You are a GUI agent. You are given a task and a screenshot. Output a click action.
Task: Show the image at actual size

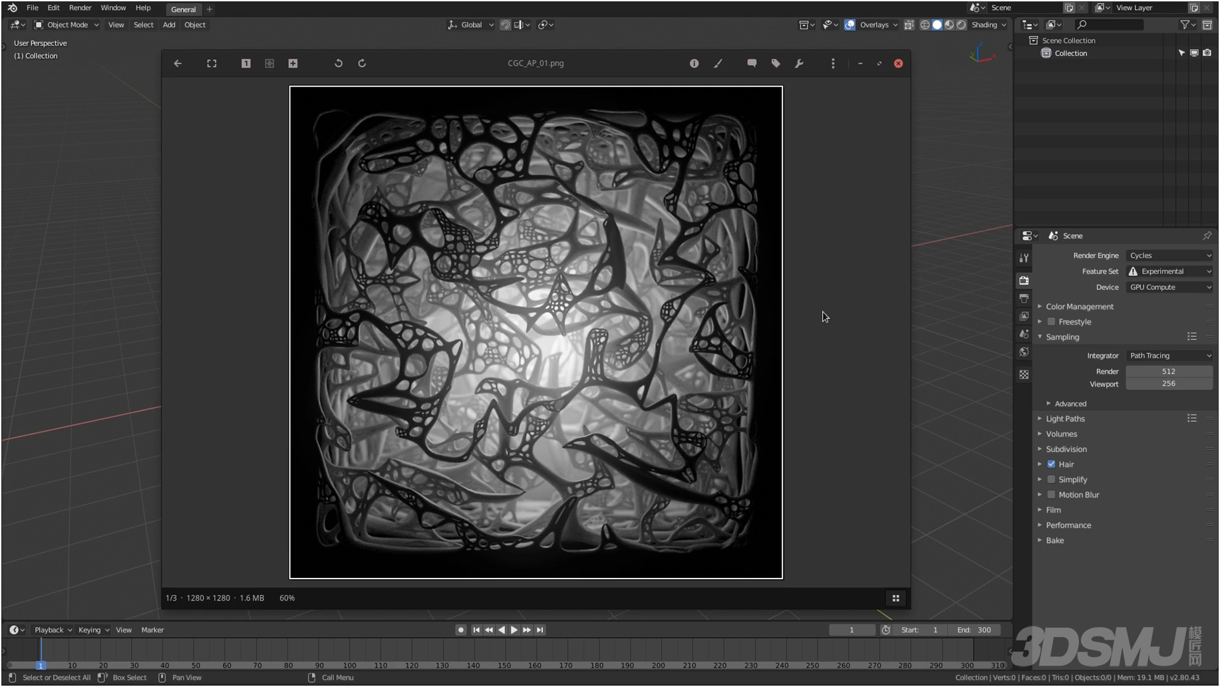pyautogui.click(x=246, y=64)
